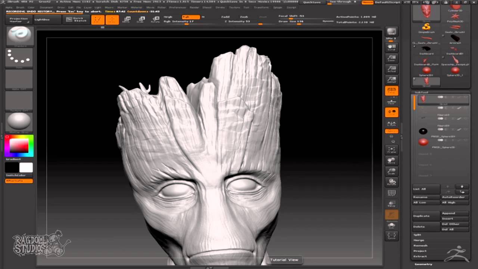The width and height of the screenshot is (478, 269).
Task: Click the Floor grid icon
Action: click(392, 102)
